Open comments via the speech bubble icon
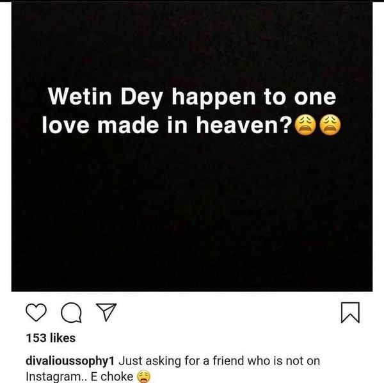 (x=71, y=313)
